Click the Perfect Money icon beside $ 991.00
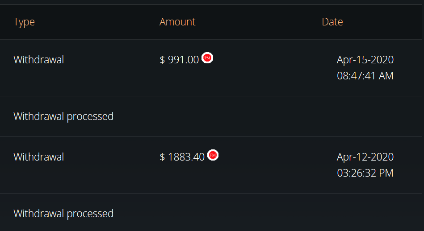This screenshot has width=424, height=231. click(x=207, y=58)
